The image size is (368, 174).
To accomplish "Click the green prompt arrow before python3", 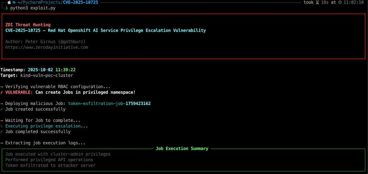I will coord(6,8).
